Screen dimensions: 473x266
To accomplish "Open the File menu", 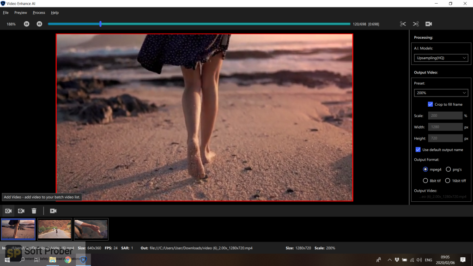I will [x=6, y=12].
